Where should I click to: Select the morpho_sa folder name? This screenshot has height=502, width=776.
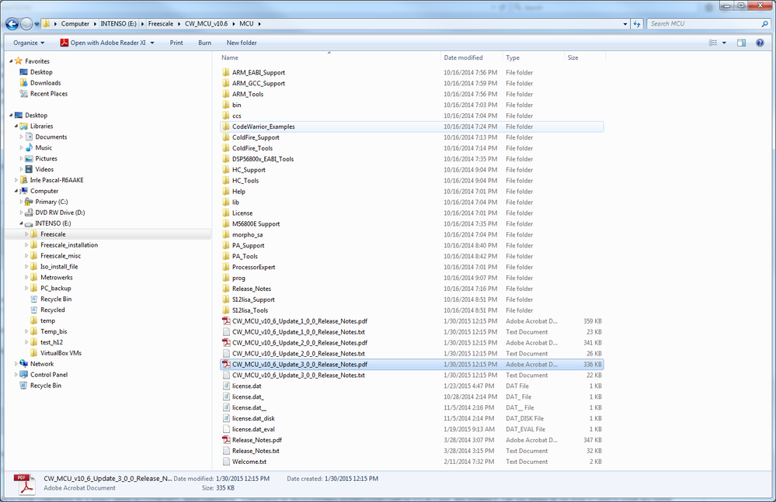(248, 234)
